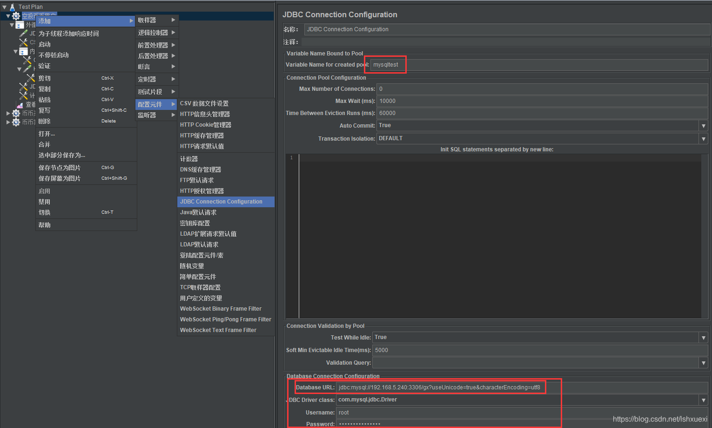Choose 禁用 in the context menu
The height and width of the screenshot is (428, 712).
[86, 202]
